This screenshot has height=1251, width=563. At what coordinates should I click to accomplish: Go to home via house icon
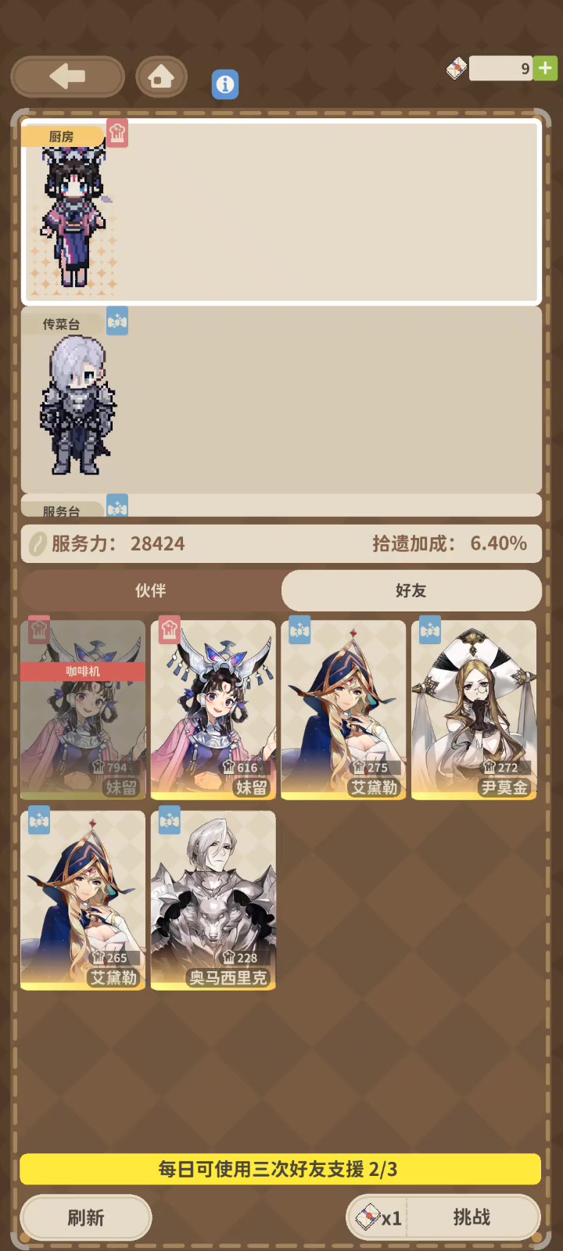(x=161, y=77)
